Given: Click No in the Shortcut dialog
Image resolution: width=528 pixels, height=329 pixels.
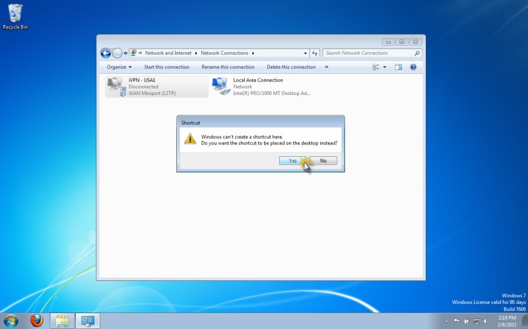Looking at the screenshot, I should [x=323, y=161].
